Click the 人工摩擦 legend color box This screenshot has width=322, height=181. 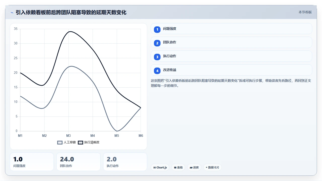60,142
